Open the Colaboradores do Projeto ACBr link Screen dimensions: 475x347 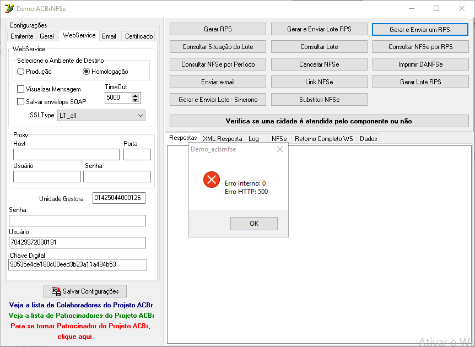81,305
